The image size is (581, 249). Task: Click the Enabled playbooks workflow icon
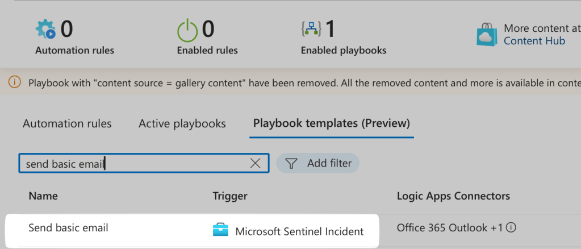[311, 28]
